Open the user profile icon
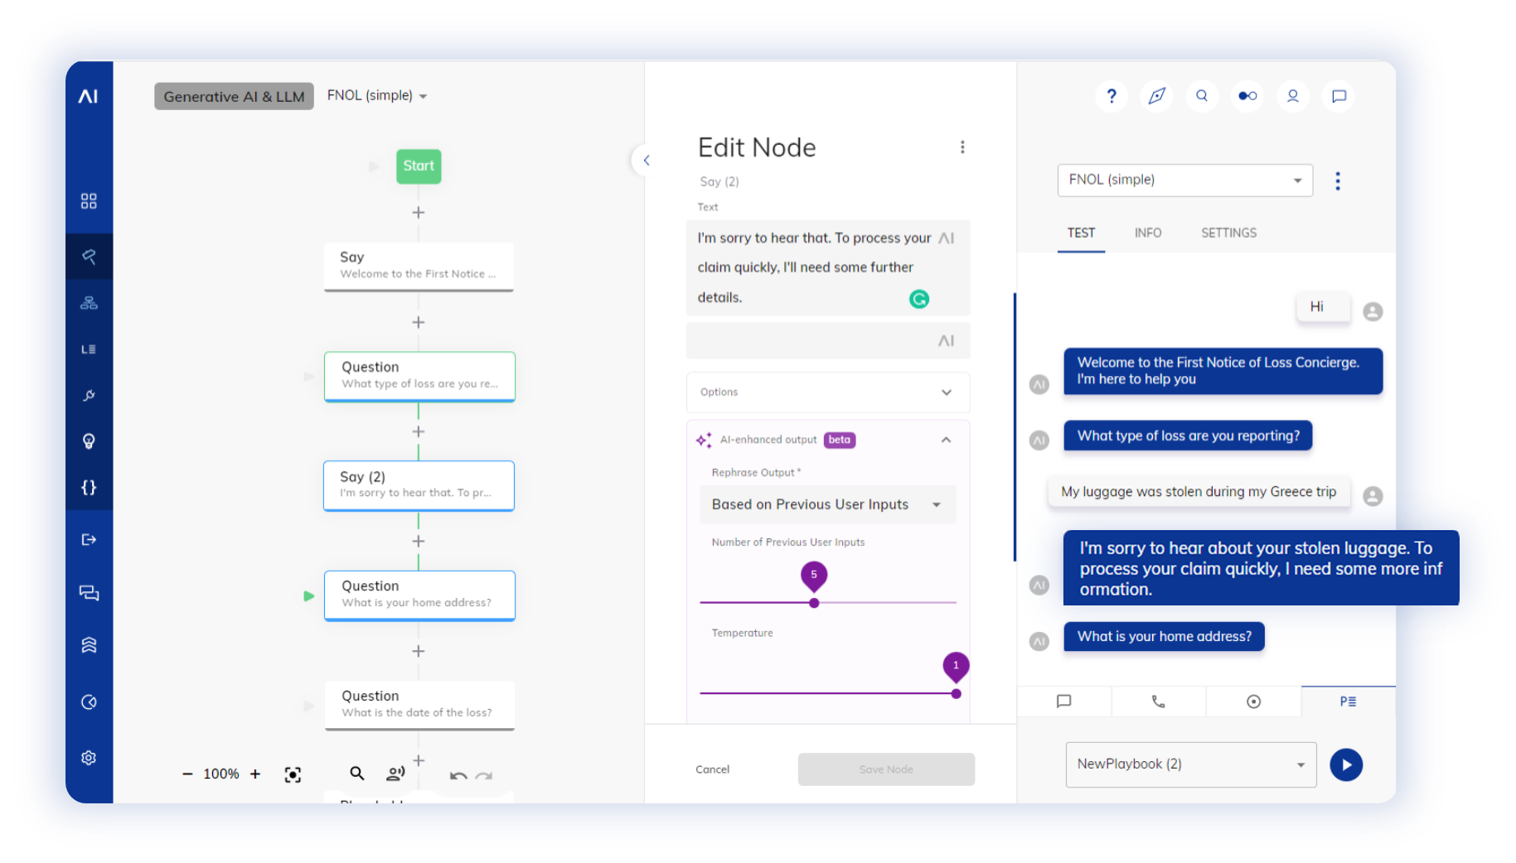 pos(1293,96)
